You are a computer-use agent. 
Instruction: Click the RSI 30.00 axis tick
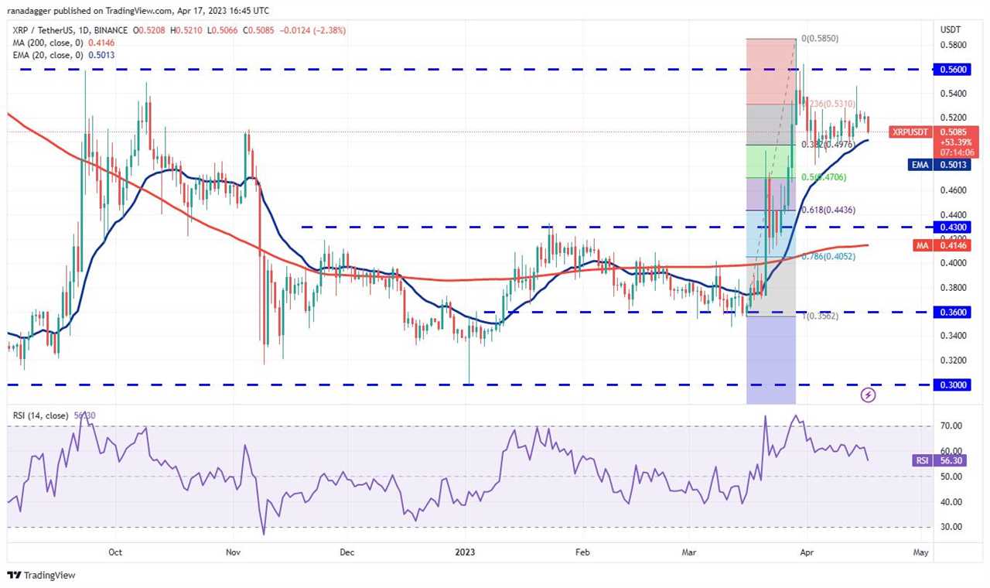pyautogui.click(x=951, y=527)
